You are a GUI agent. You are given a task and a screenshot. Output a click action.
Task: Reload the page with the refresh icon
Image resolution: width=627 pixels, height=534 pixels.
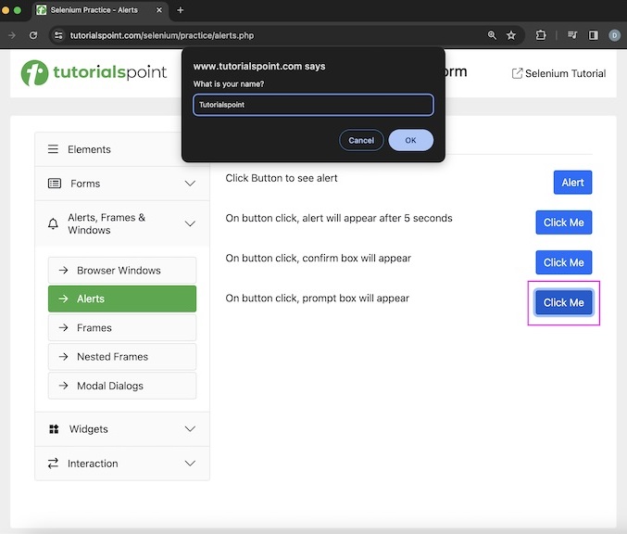click(x=33, y=35)
